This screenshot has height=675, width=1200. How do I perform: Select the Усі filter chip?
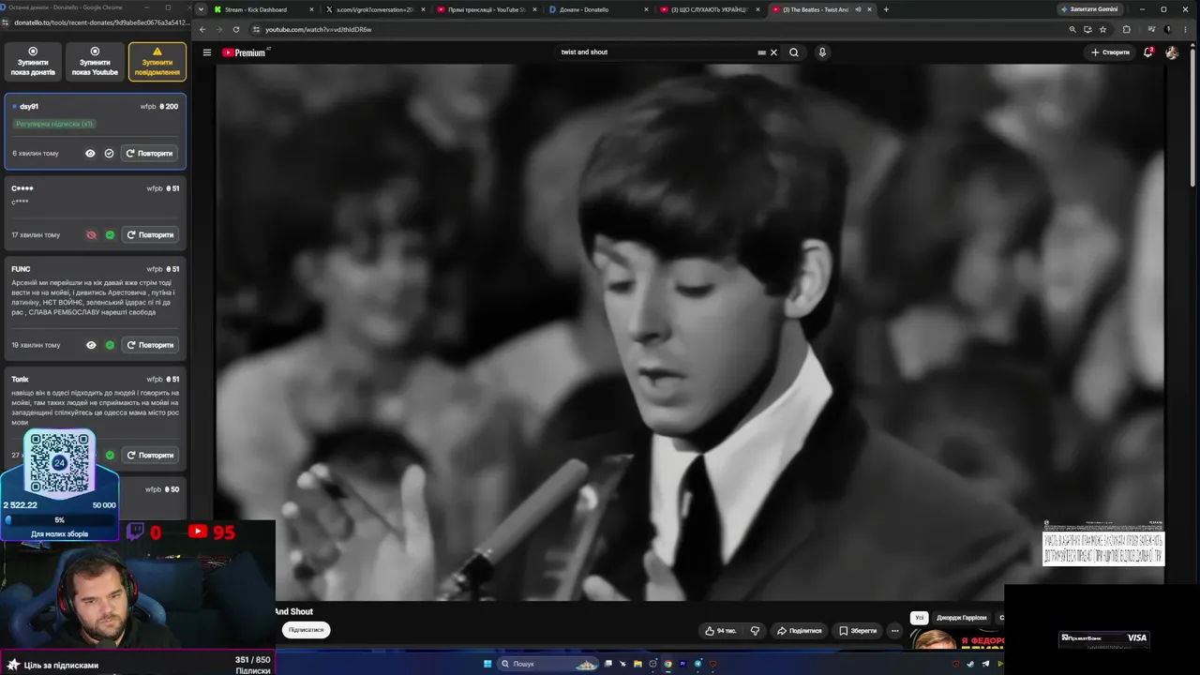(920, 618)
